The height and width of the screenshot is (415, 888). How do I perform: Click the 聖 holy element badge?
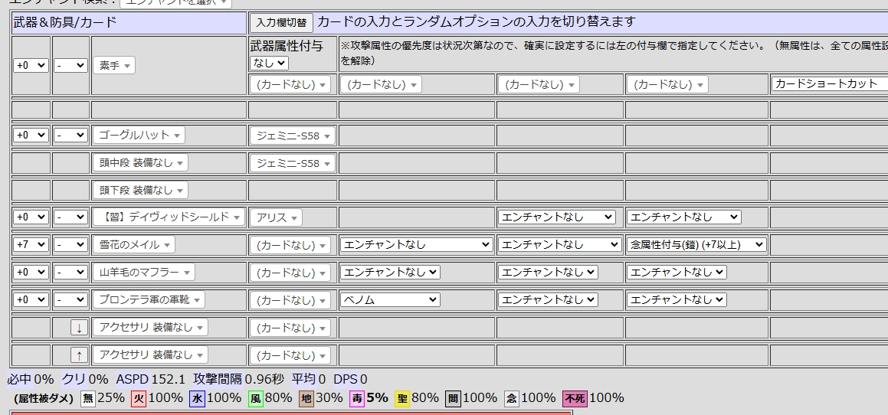pyautogui.click(x=402, y=399)
